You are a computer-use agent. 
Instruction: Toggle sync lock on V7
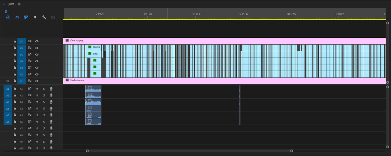[x=29, y=41]
